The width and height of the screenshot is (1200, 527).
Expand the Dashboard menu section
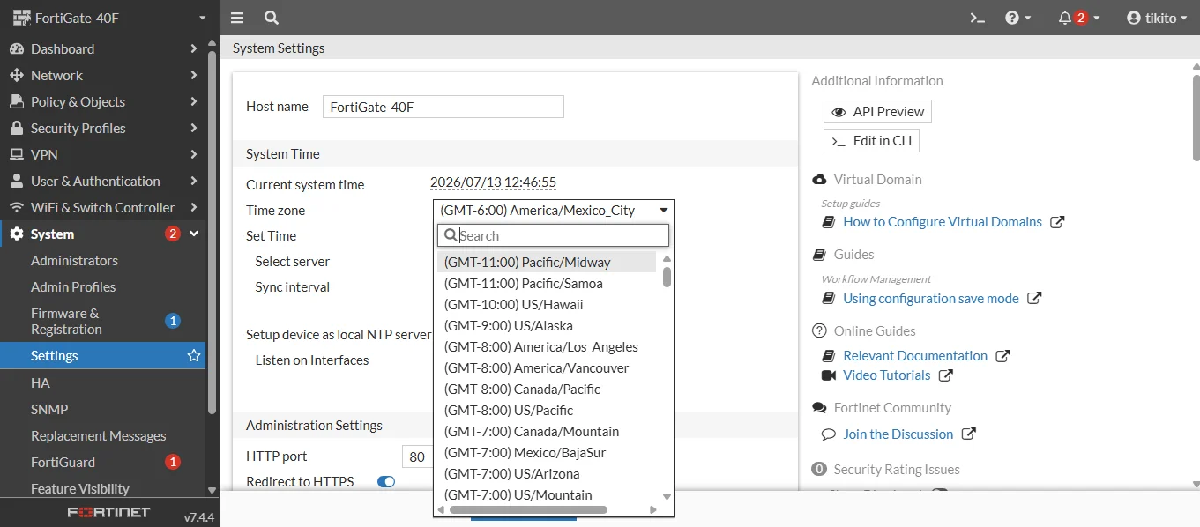[x=103, y=49]
